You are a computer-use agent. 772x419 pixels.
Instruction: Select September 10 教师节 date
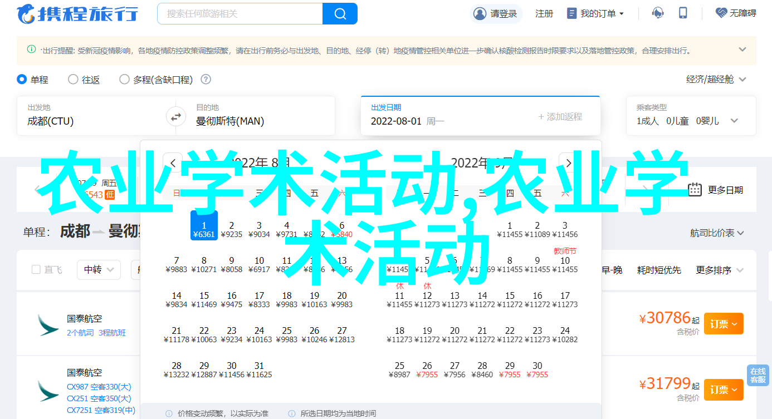(x=565, y=261)
